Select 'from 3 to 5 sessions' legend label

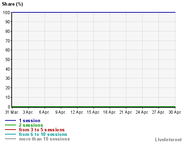(x=42, y=130)
